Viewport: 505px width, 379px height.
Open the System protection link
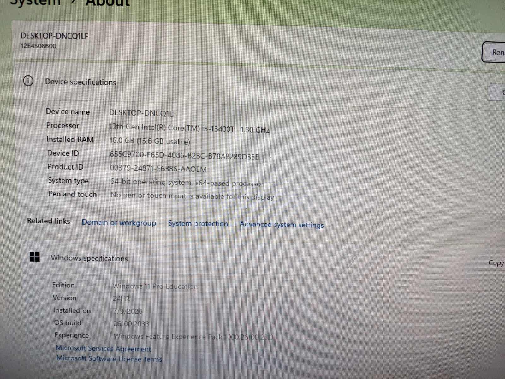198,224
